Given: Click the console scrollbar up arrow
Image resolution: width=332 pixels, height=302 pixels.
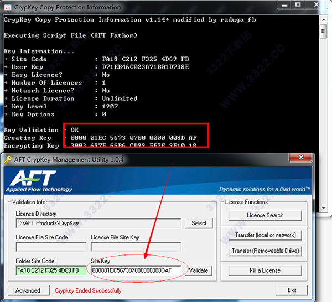Looking at the screenshot, I should click(324, 20).
